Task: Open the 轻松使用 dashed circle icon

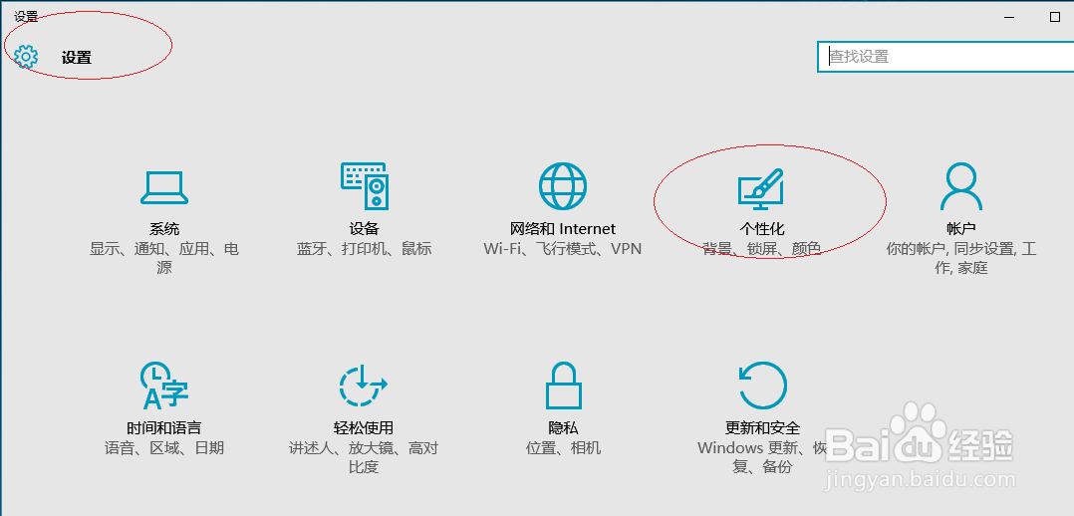Action: click(364, 386)
